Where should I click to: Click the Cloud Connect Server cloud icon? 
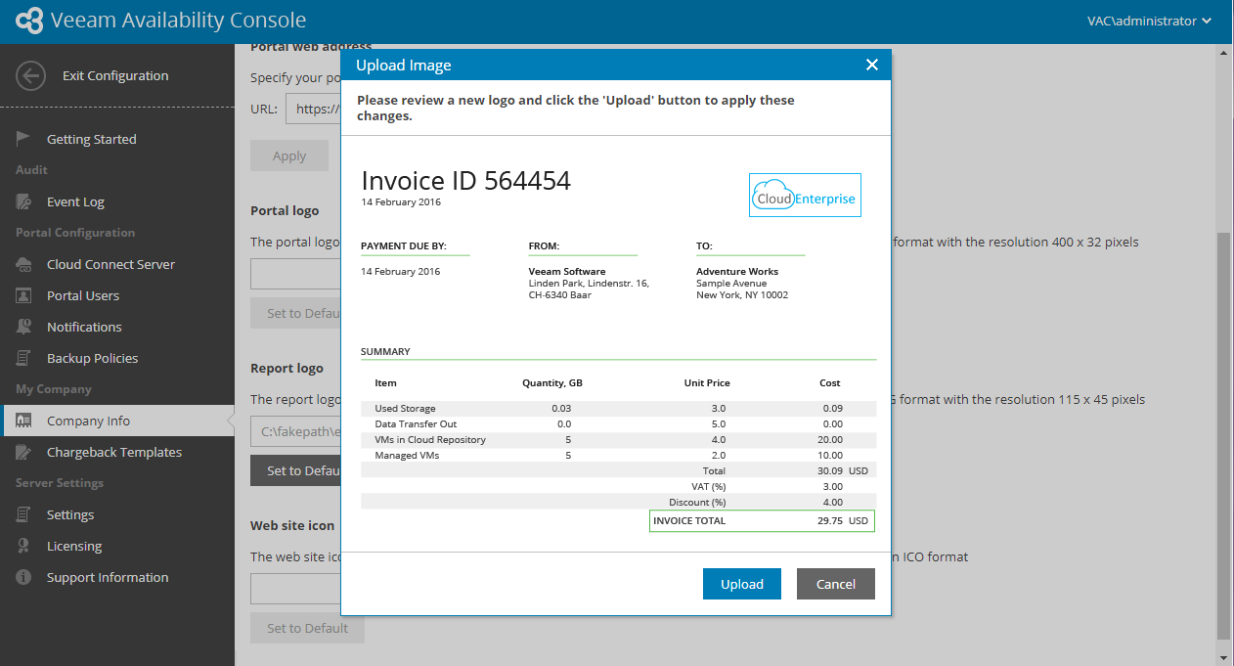(x=24, y=264)
